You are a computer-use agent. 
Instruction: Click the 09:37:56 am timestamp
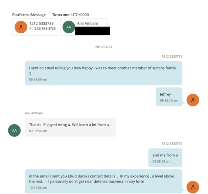pos(38,131)
